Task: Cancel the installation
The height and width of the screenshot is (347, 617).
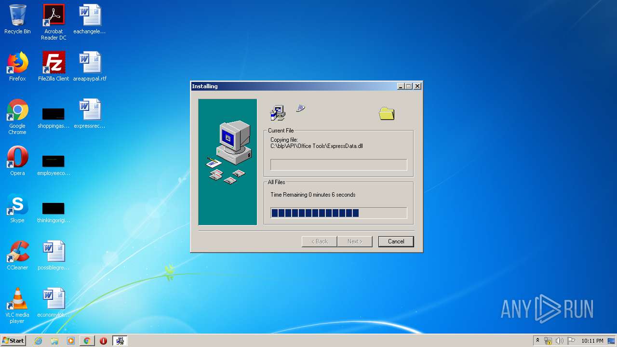Action: (396, 241)
